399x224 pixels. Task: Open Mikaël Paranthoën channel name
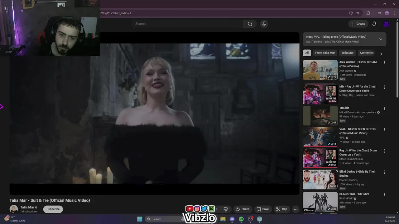[358, 112]
